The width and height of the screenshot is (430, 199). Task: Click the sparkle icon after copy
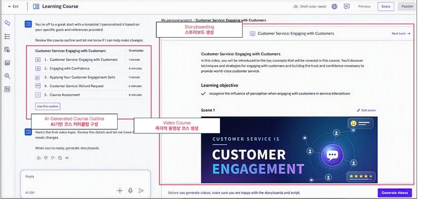[67, 158]
